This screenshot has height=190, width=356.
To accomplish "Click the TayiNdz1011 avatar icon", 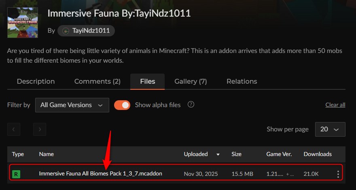I will coord(66,31).
